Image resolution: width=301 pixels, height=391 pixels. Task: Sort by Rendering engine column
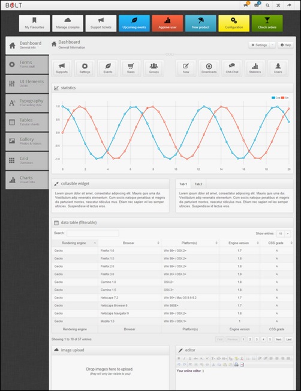tap(75, 243)
